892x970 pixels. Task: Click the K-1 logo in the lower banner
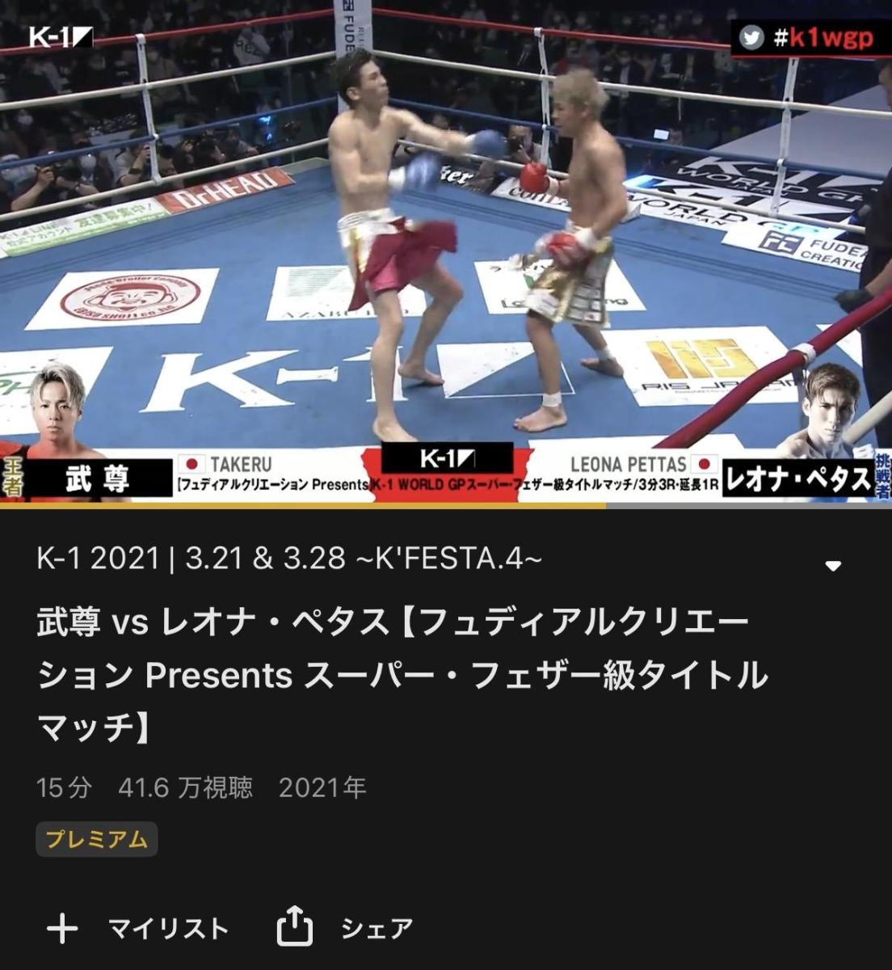447,459
